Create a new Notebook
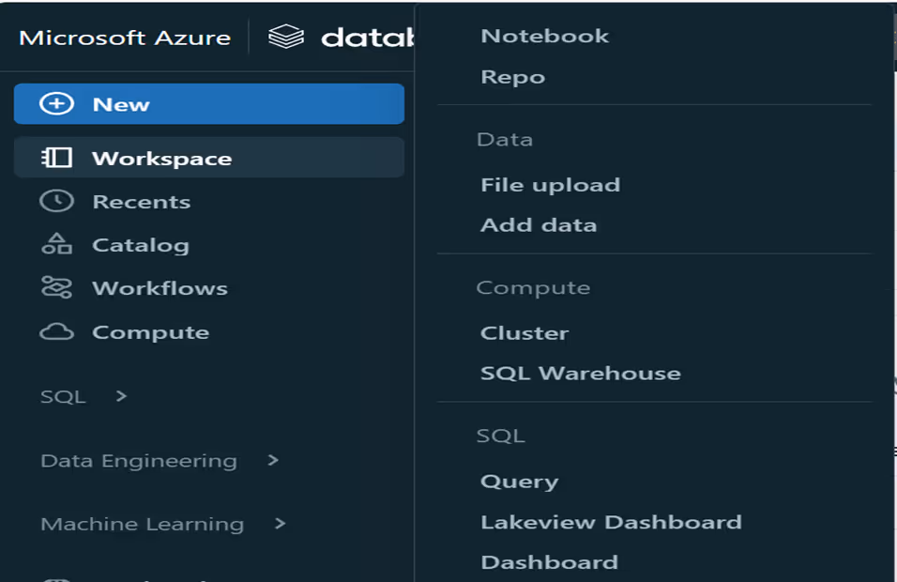Screen dimensions: 897x582 [x=544, y=36]
